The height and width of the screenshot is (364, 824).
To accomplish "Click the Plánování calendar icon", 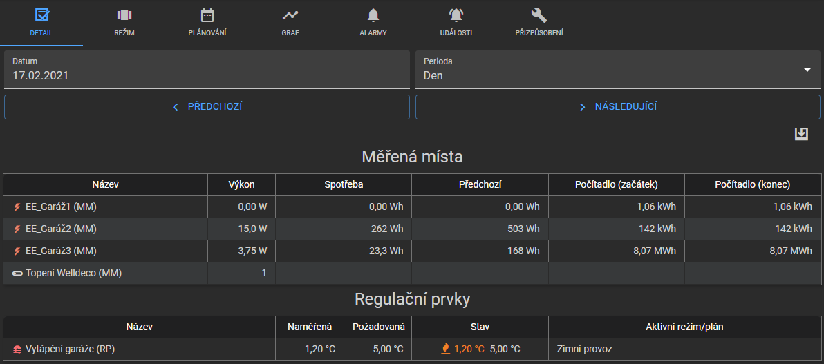I will click(207, 15).
